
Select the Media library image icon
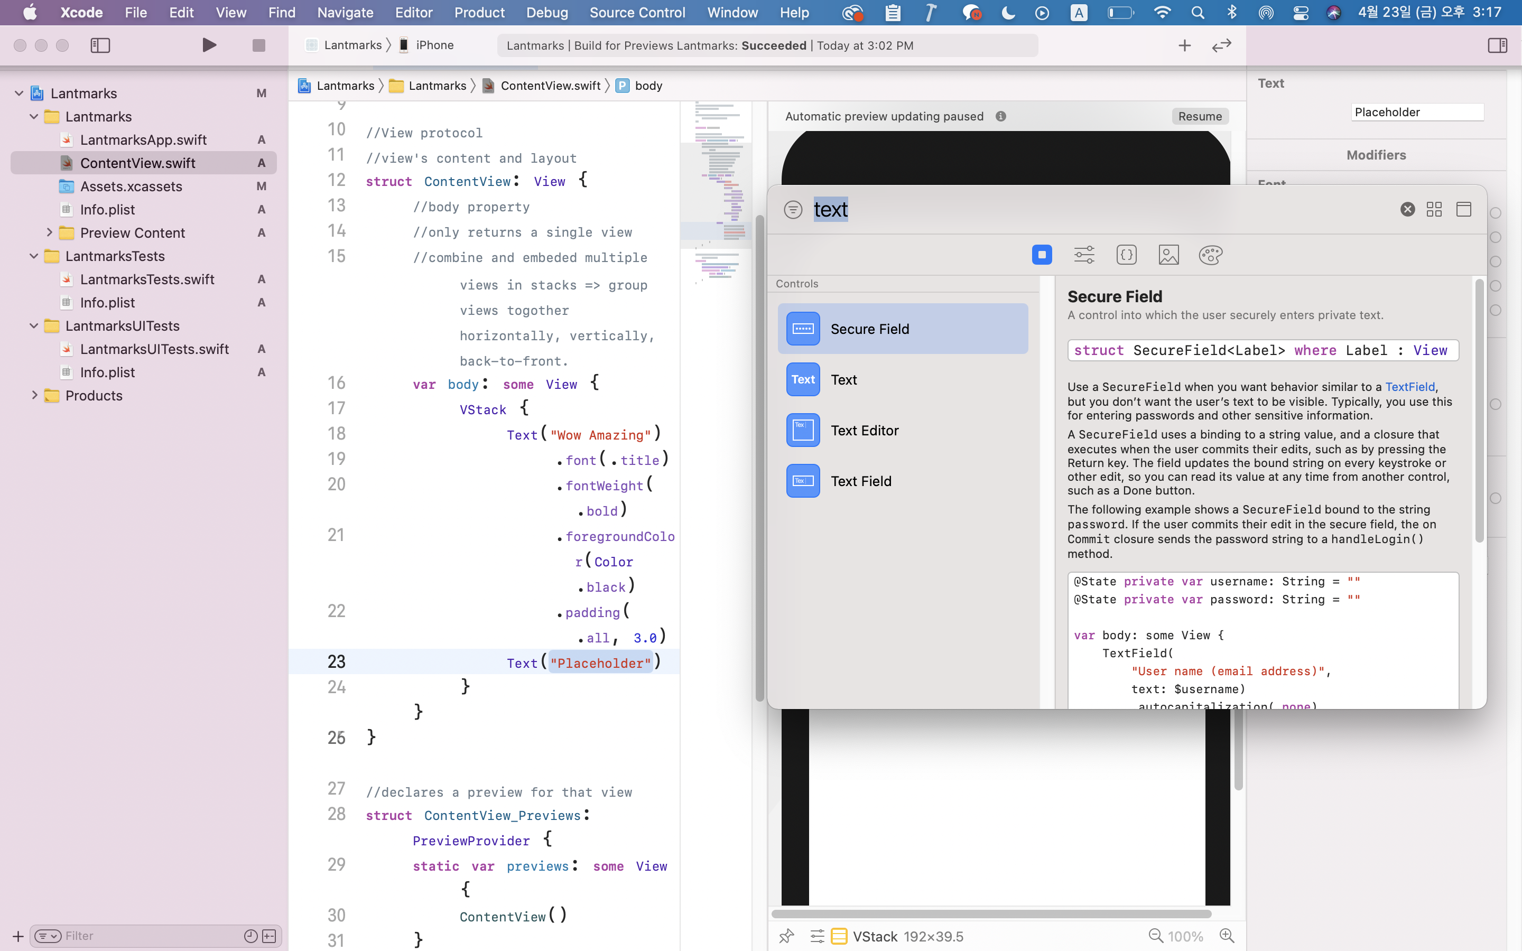(1168, 255)
